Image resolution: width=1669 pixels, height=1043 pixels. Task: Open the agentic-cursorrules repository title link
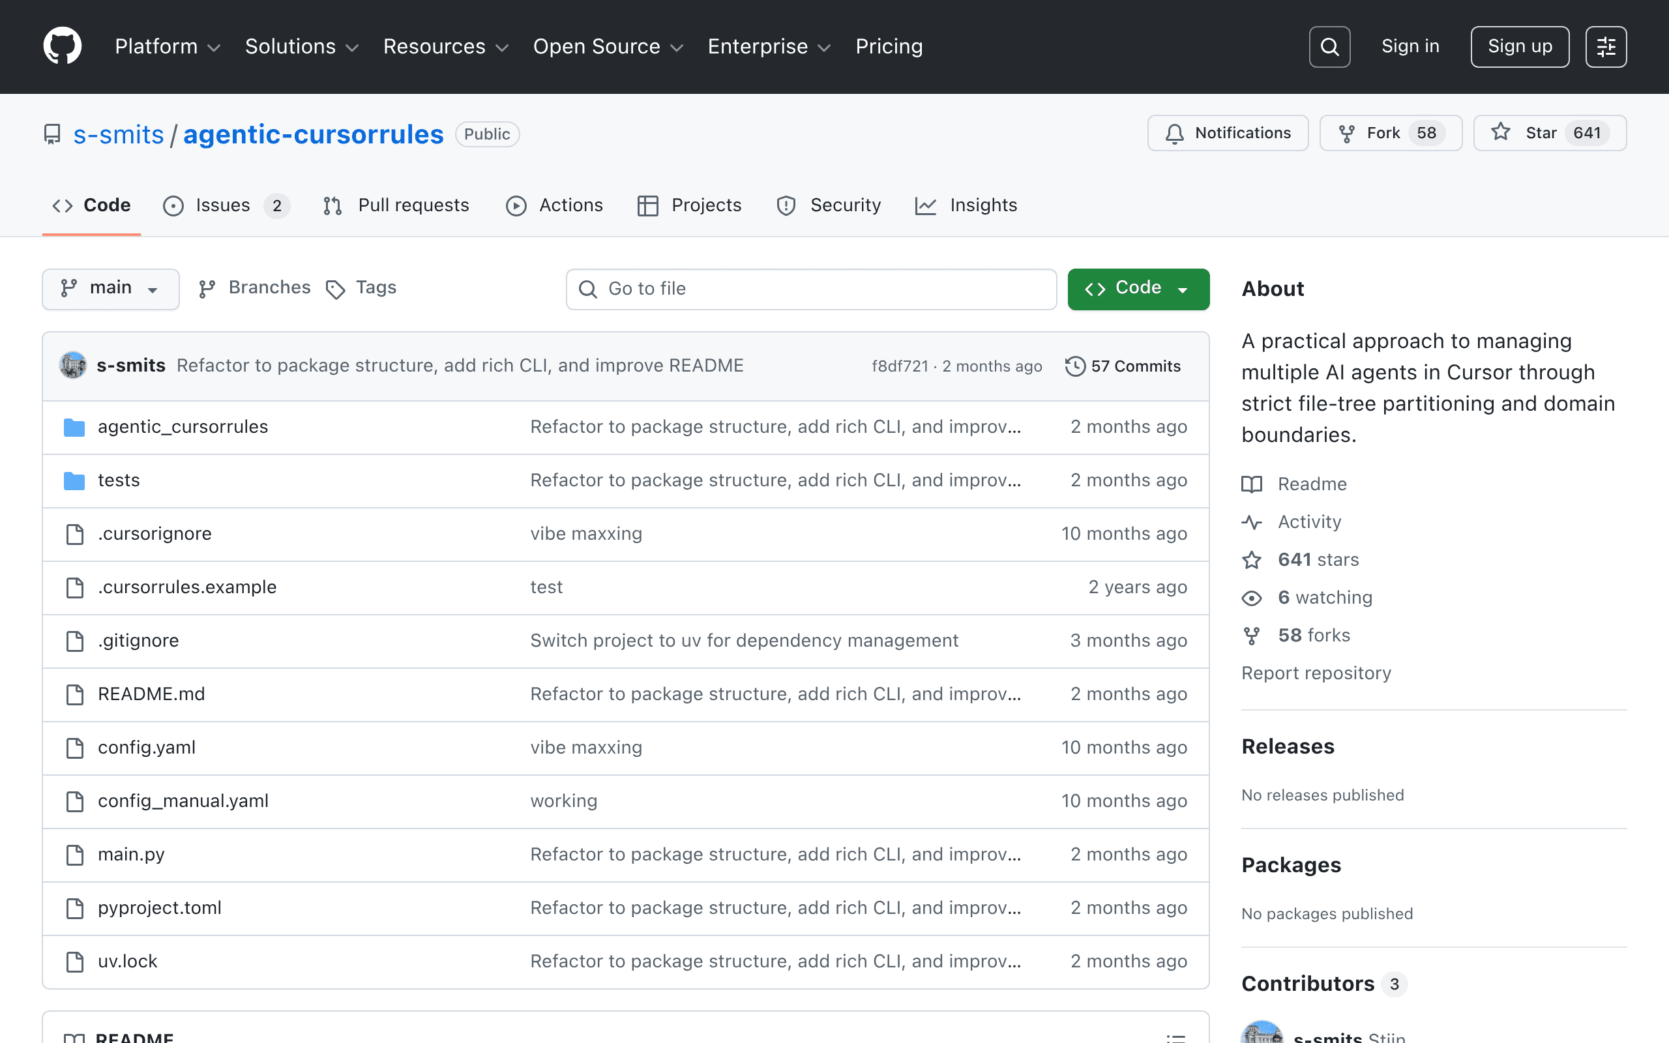313,134
